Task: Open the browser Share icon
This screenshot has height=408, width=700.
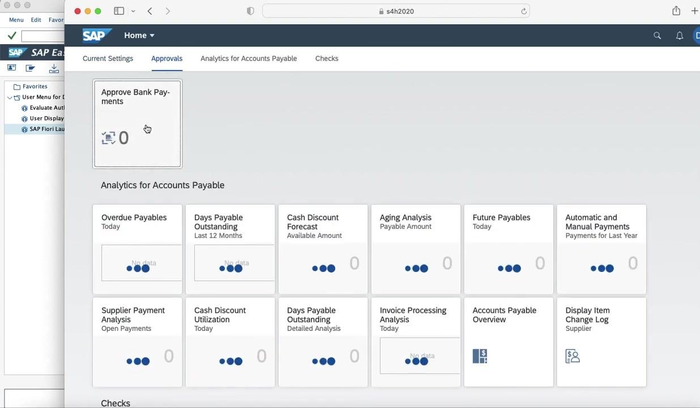Action: pos(676,11)
